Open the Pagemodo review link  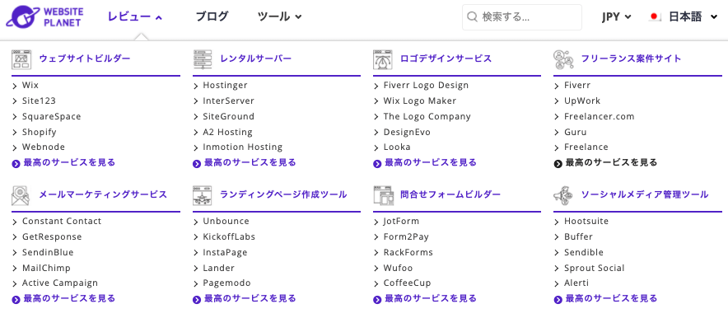(x=226, y=283)
